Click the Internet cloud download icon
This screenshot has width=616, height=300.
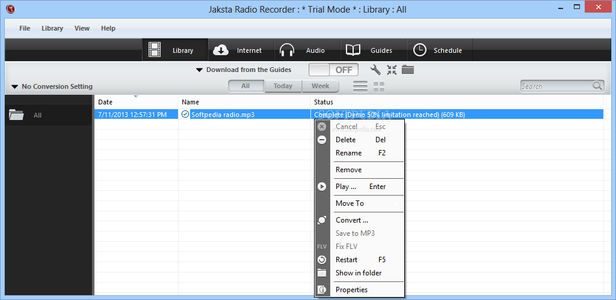[x=221, y=50]
